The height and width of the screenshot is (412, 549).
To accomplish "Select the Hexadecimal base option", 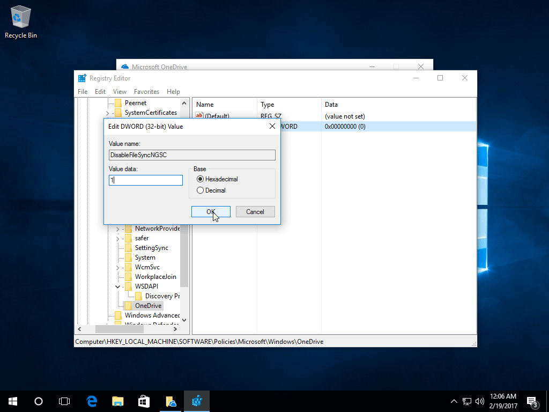I will [x=201, y=179].
